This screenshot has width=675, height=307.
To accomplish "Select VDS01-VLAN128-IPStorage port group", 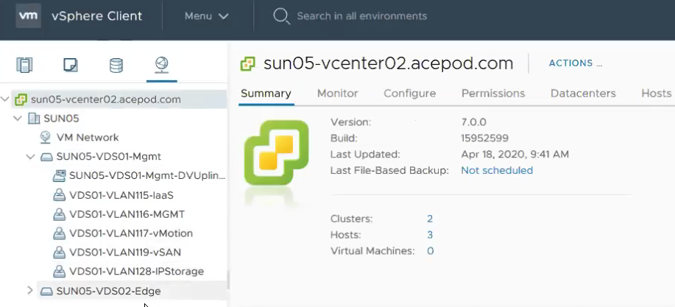I will [x=136, y=272].
